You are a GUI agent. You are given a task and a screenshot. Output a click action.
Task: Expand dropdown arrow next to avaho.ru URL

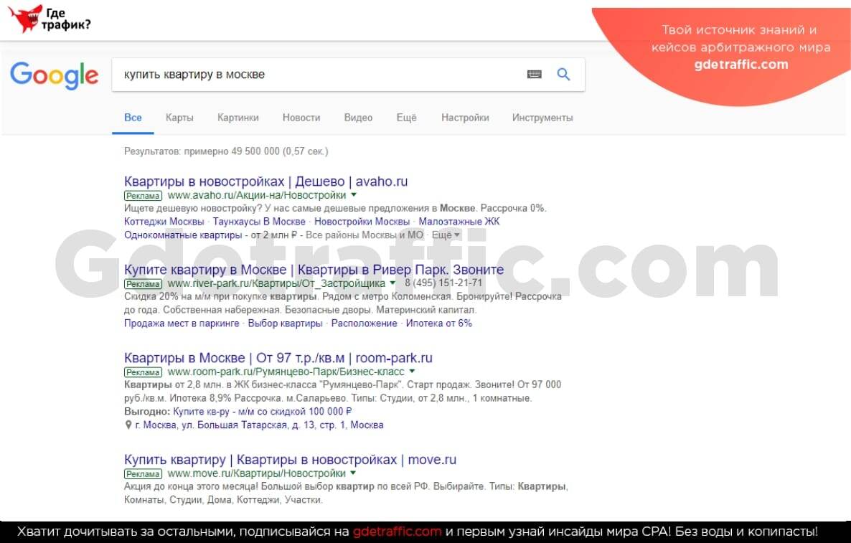point(354,194)
